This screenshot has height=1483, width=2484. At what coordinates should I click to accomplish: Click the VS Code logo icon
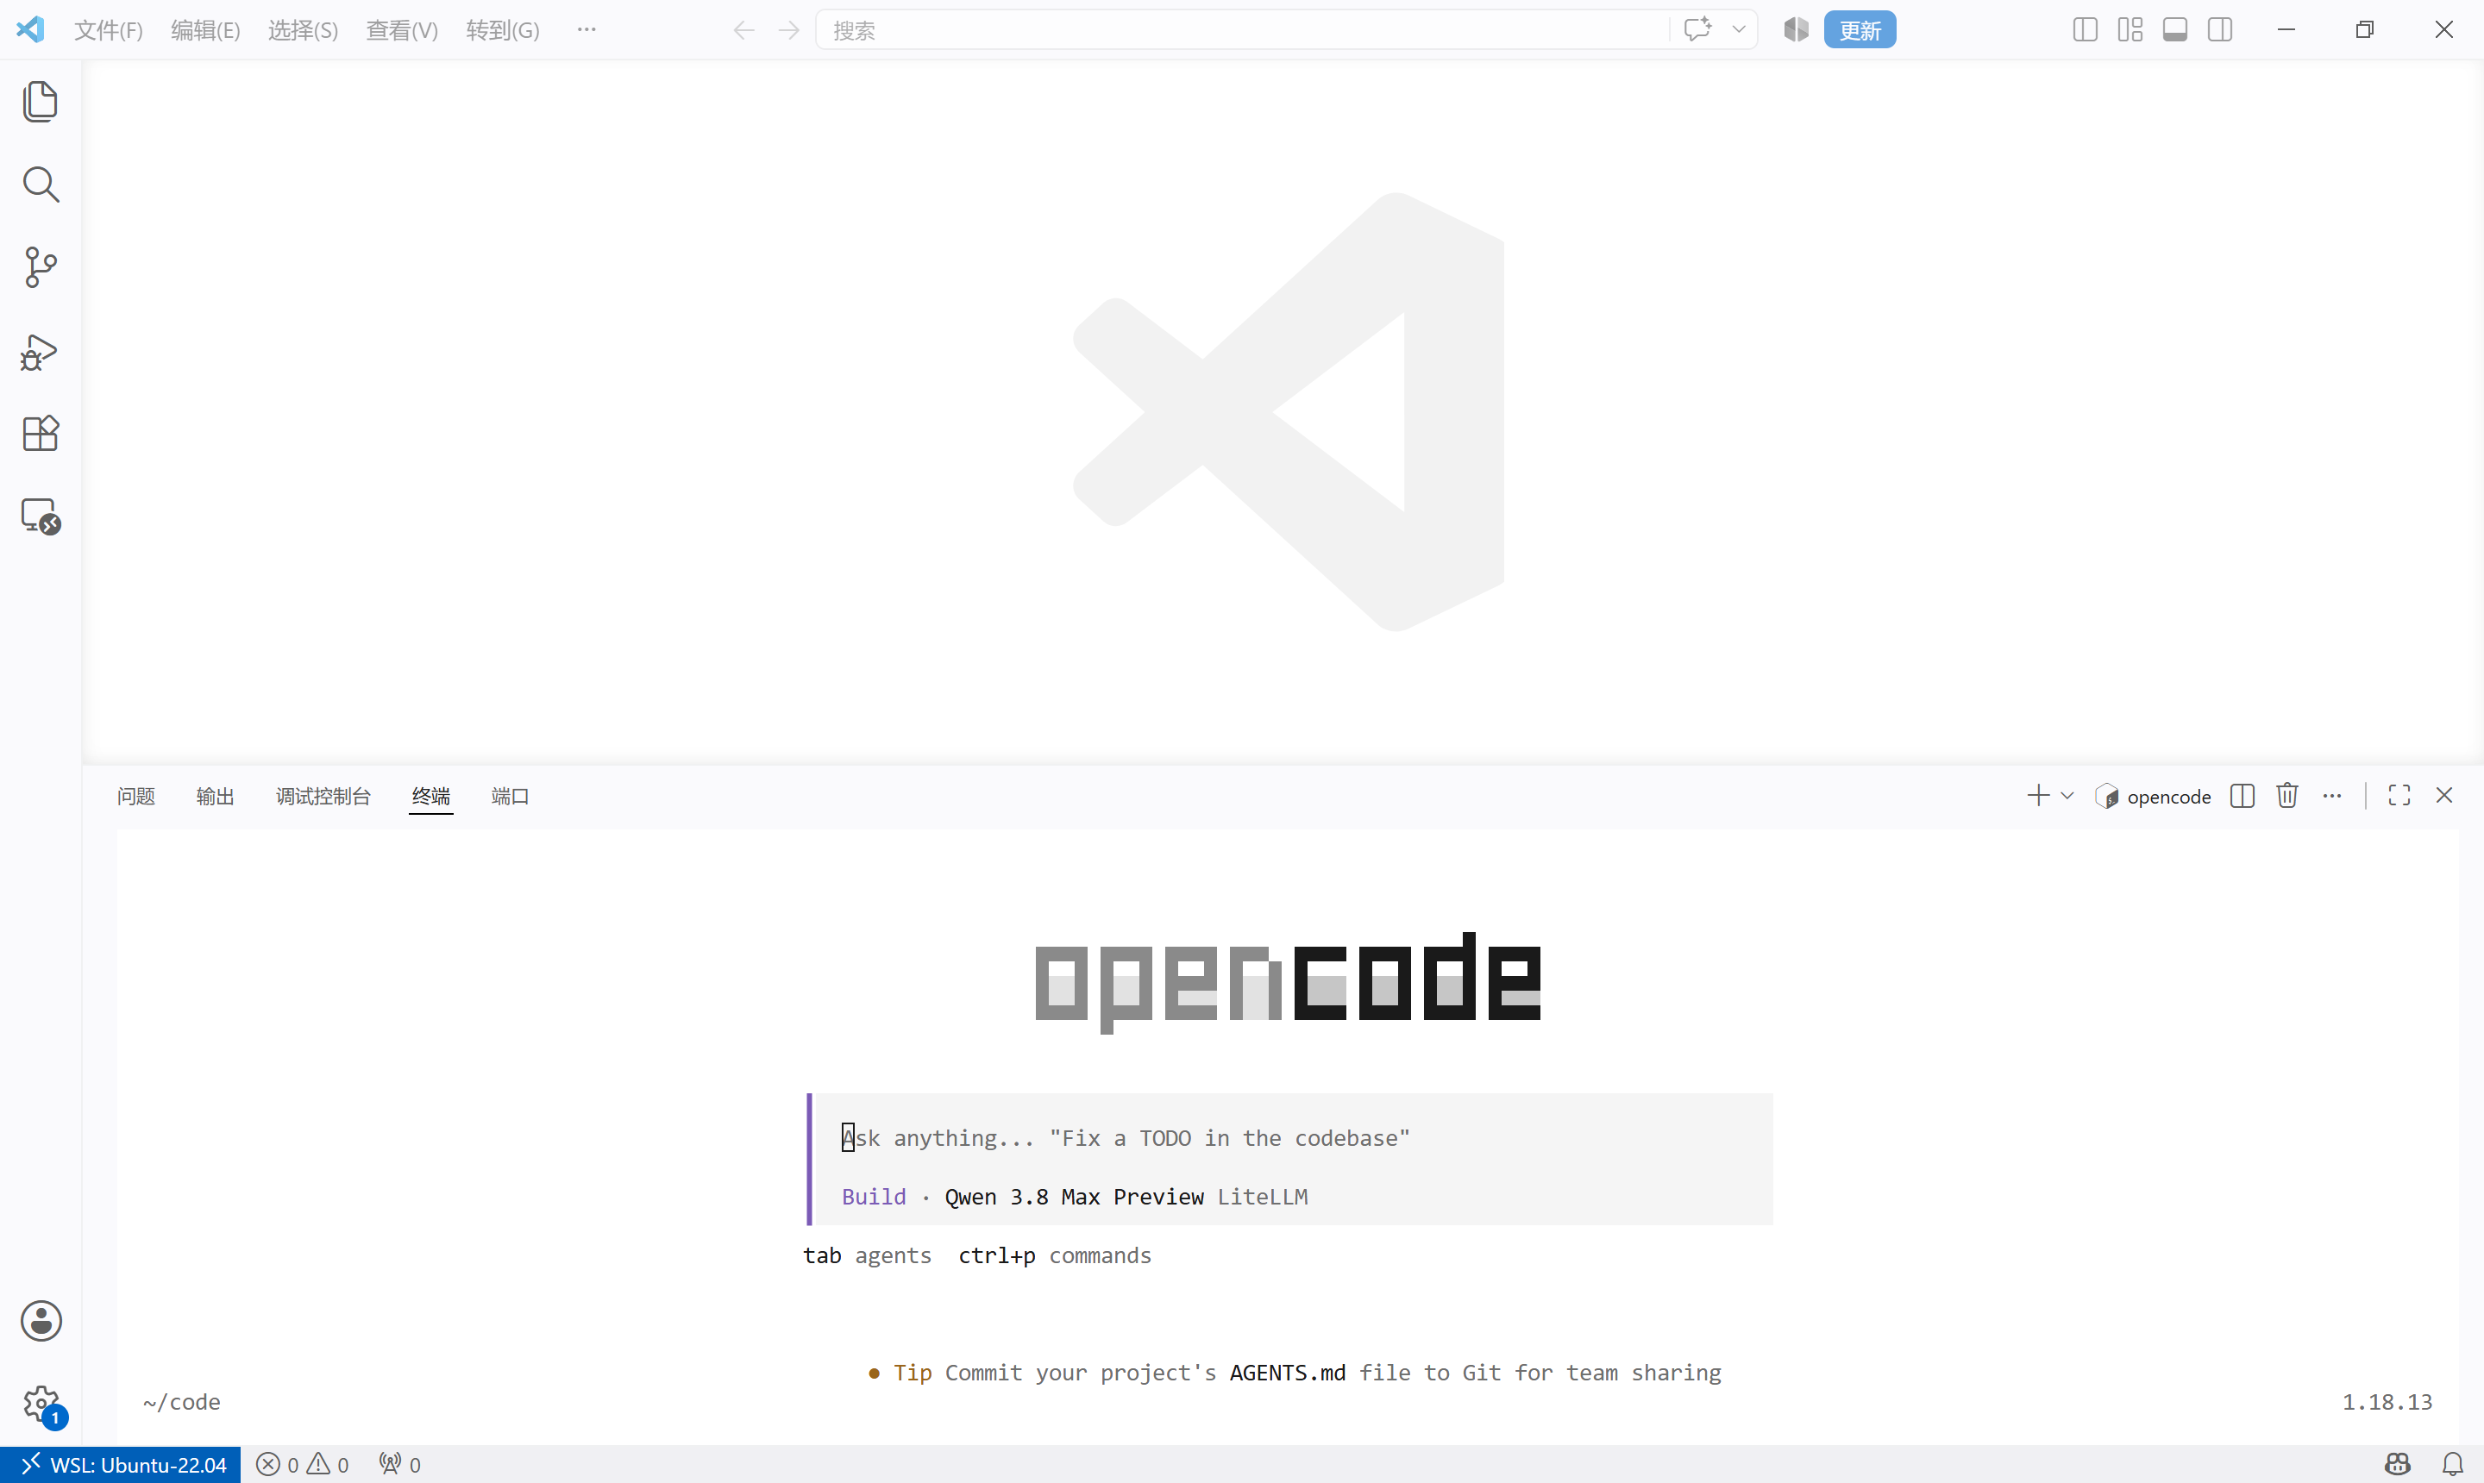pyautogui.click(x=30, y=29)
